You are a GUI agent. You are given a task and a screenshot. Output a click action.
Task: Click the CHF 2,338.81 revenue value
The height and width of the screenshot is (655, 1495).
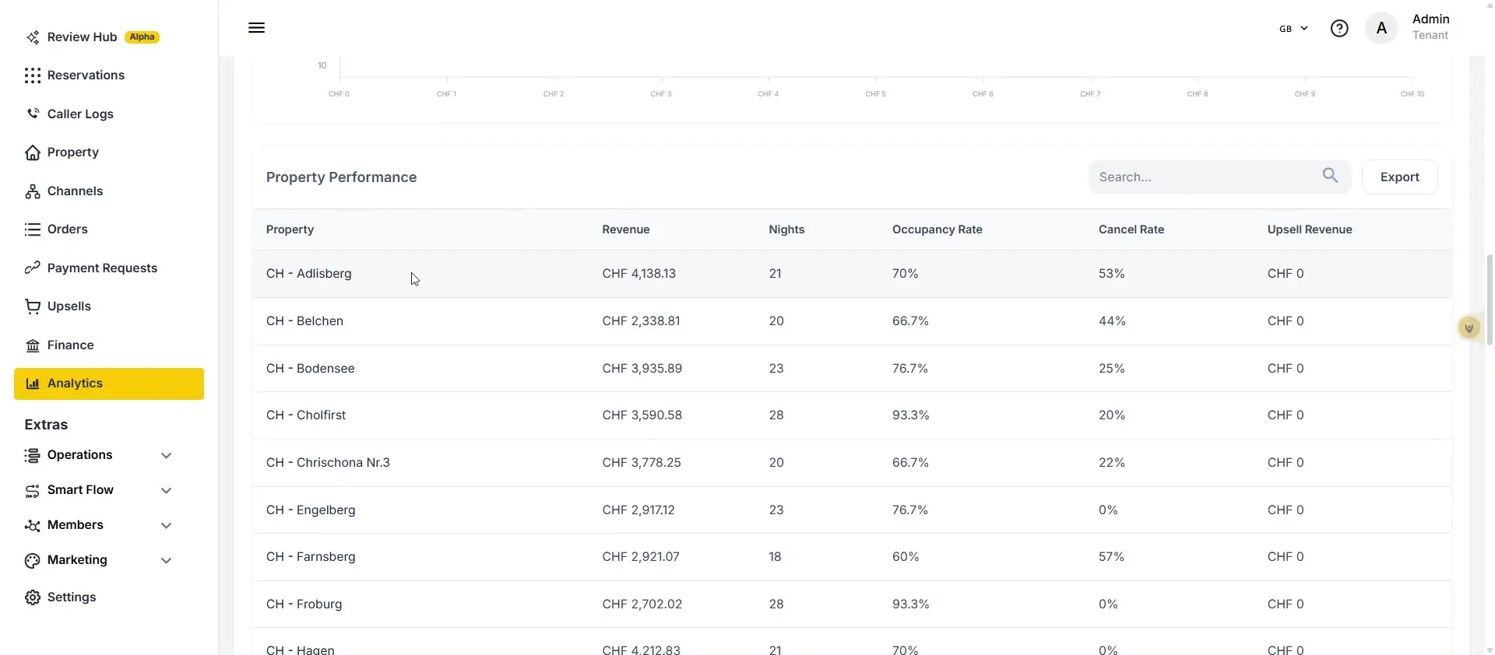pos(641,321)
